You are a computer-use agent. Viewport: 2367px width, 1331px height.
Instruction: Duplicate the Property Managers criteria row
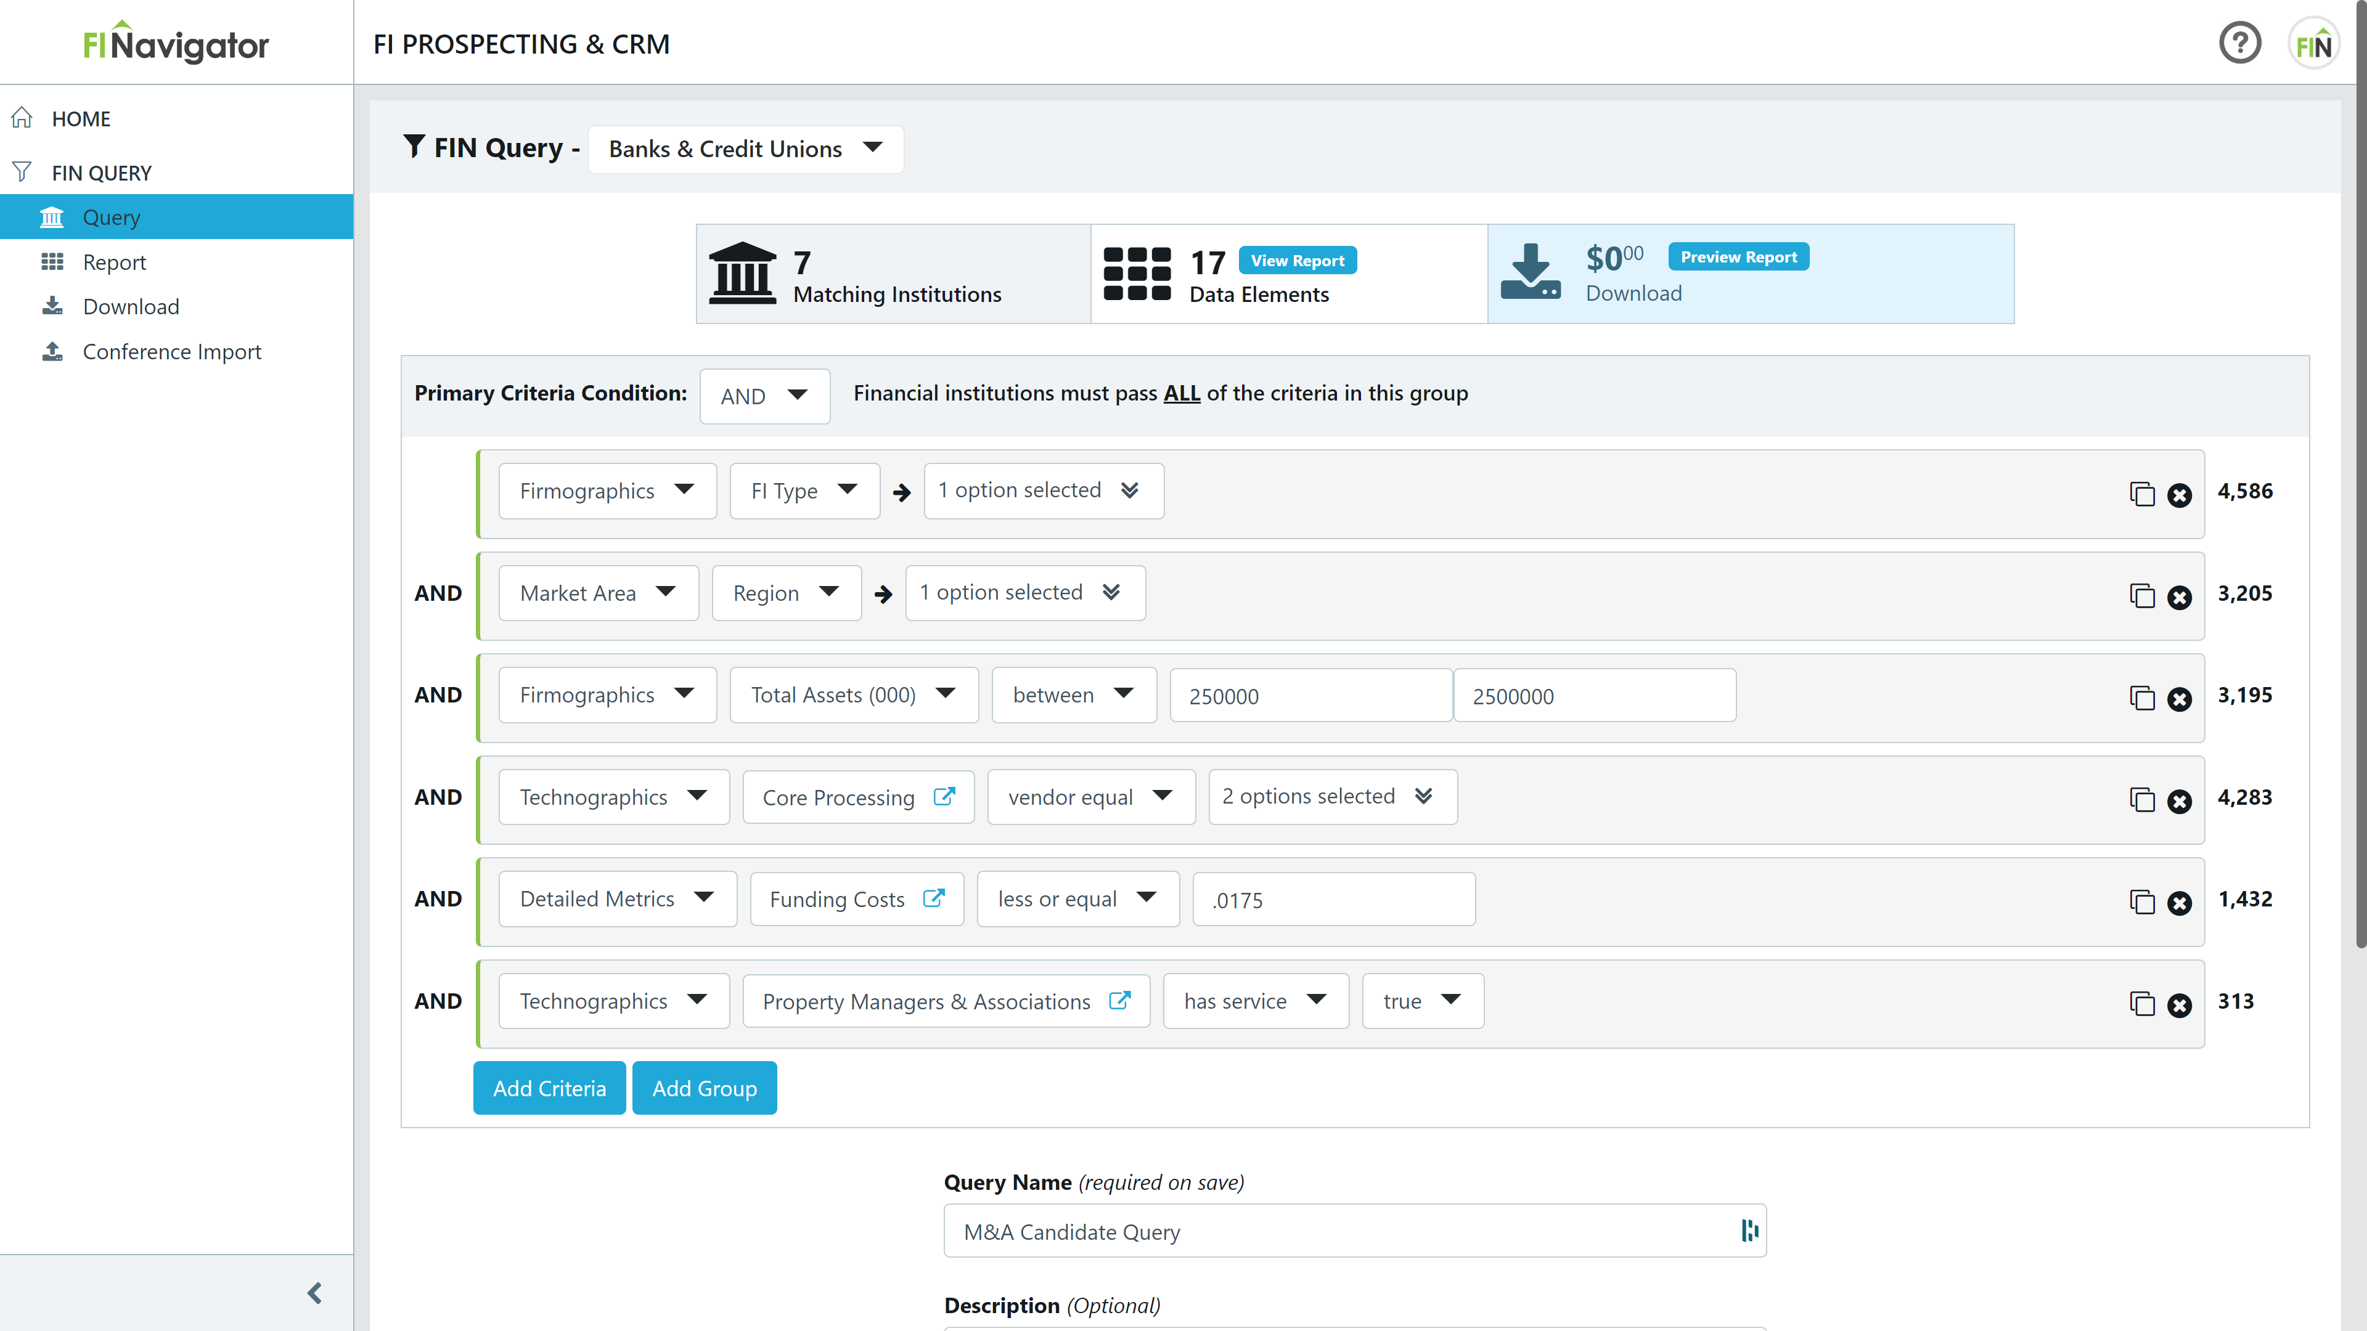pyautogui.click(x=2142, y=1004)
